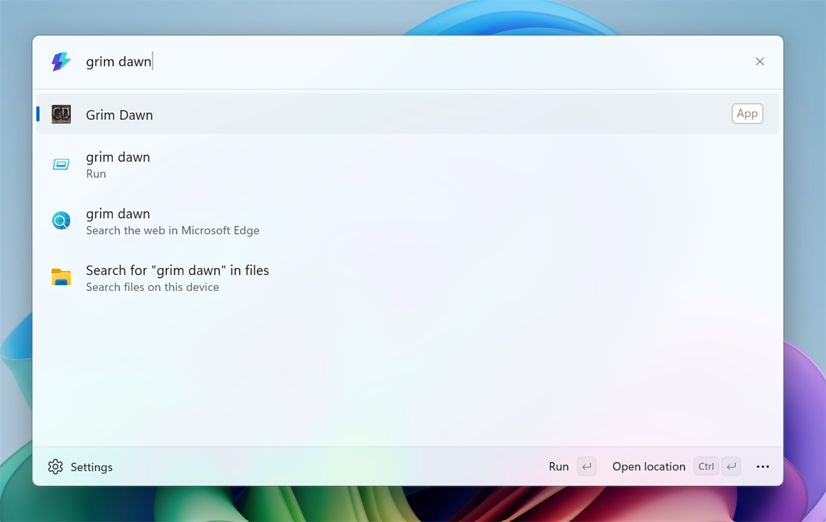Click the File Explorer folder icon
The image size is (826, 522).
[61, 277]
